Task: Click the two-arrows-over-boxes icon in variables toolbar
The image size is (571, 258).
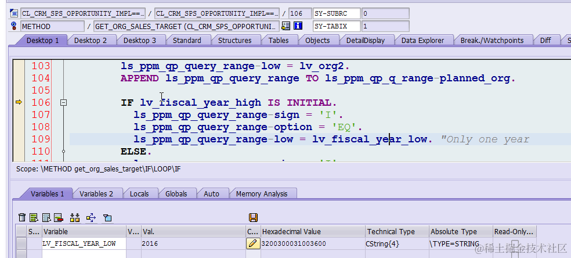Action: (x=75, y=217)
